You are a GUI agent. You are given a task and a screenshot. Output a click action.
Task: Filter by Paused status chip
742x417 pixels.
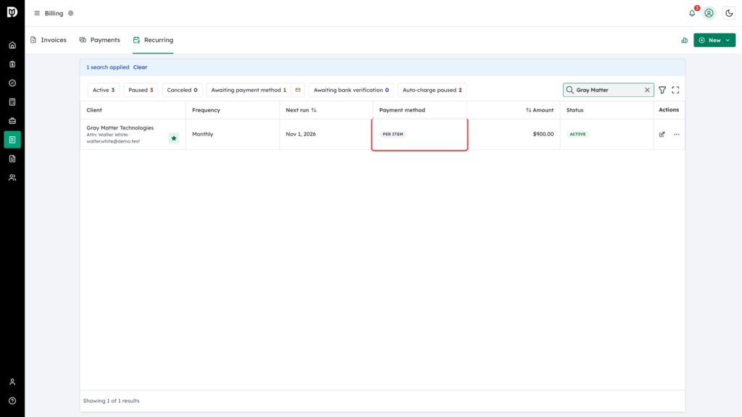tap(141, 90)
